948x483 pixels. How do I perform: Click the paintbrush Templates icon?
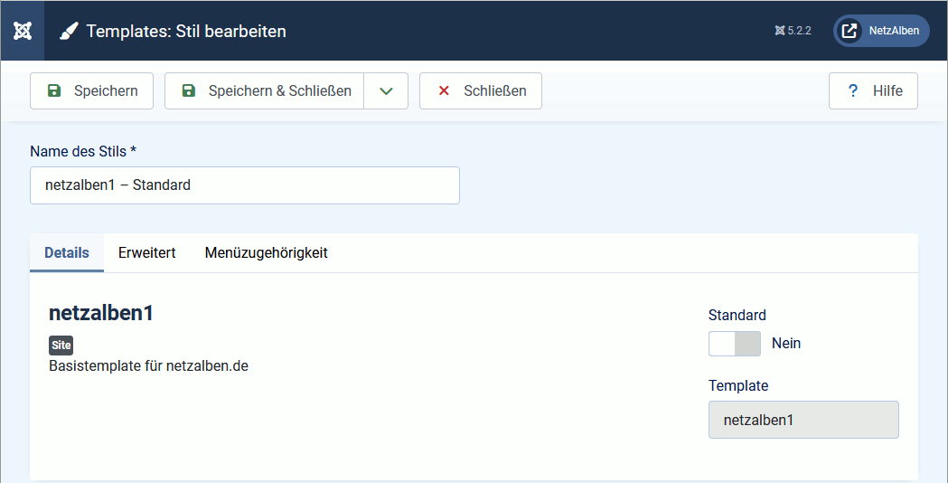pyautogui.click(x=70, y=32)
